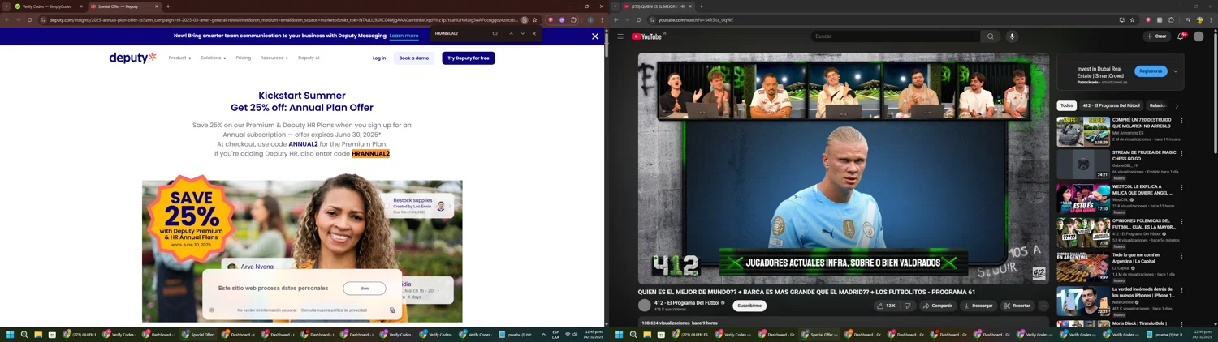1218x342 pixels.
Task: Expand the SmartCrowd ad chevron
Action: tap(1176, 71)
